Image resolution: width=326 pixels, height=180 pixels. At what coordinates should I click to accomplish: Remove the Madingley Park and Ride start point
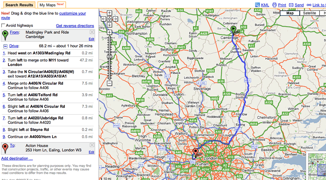(92, 32)
